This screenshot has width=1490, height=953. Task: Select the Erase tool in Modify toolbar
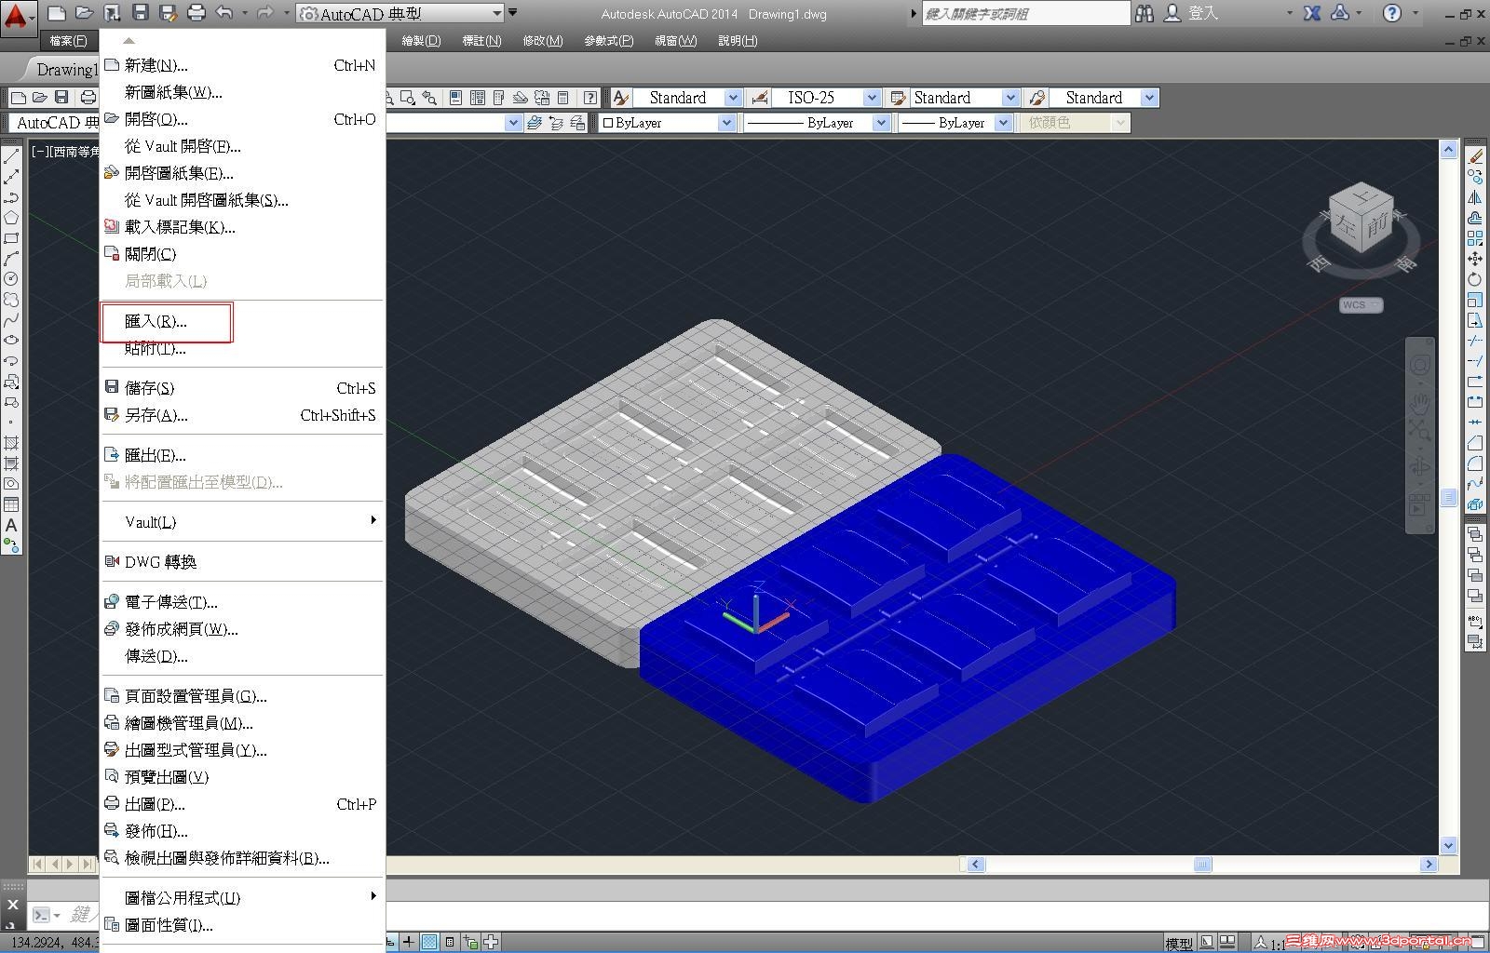pos(1475,156)
